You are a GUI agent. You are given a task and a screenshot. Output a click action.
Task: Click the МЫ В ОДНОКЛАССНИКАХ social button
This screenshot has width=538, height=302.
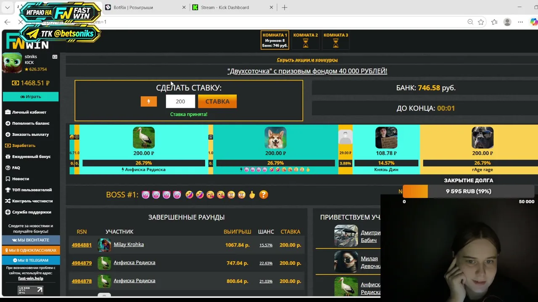(x=31, y=250)
